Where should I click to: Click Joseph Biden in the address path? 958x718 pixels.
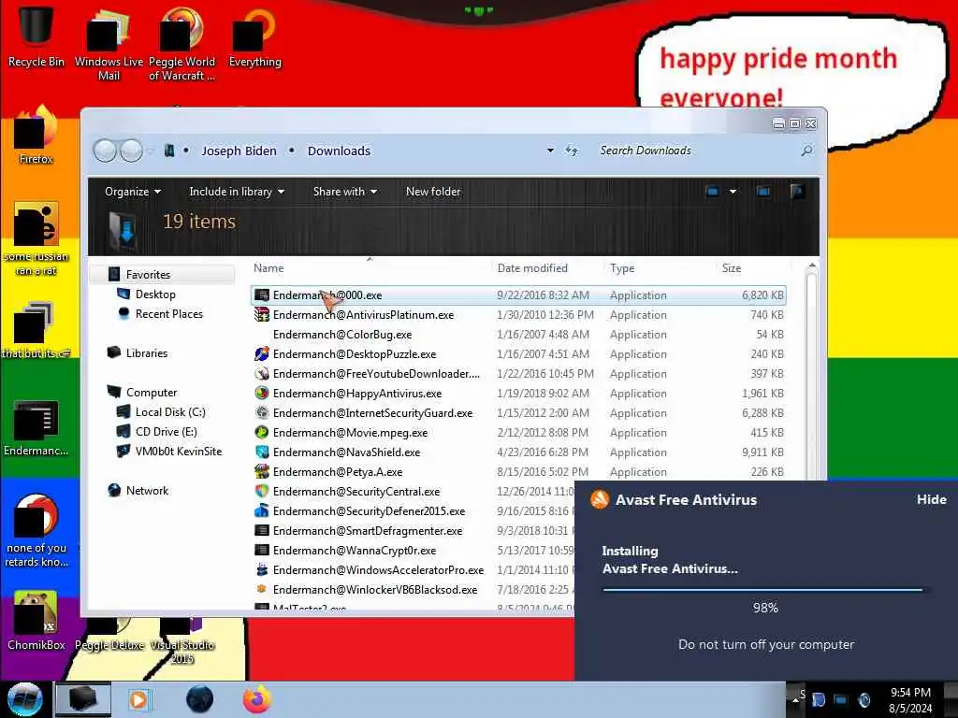[239, 151]
